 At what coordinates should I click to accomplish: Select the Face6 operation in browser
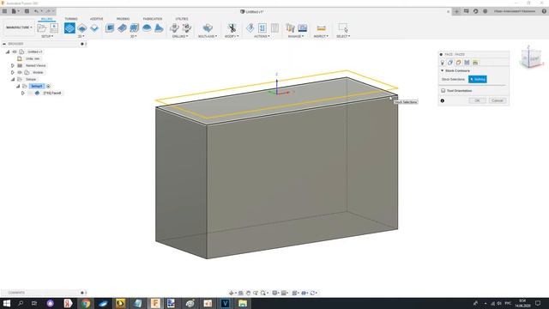tap(52, 94)
